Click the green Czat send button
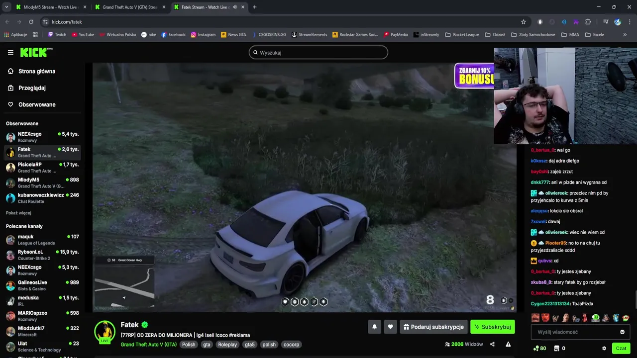 pos(621,349)
